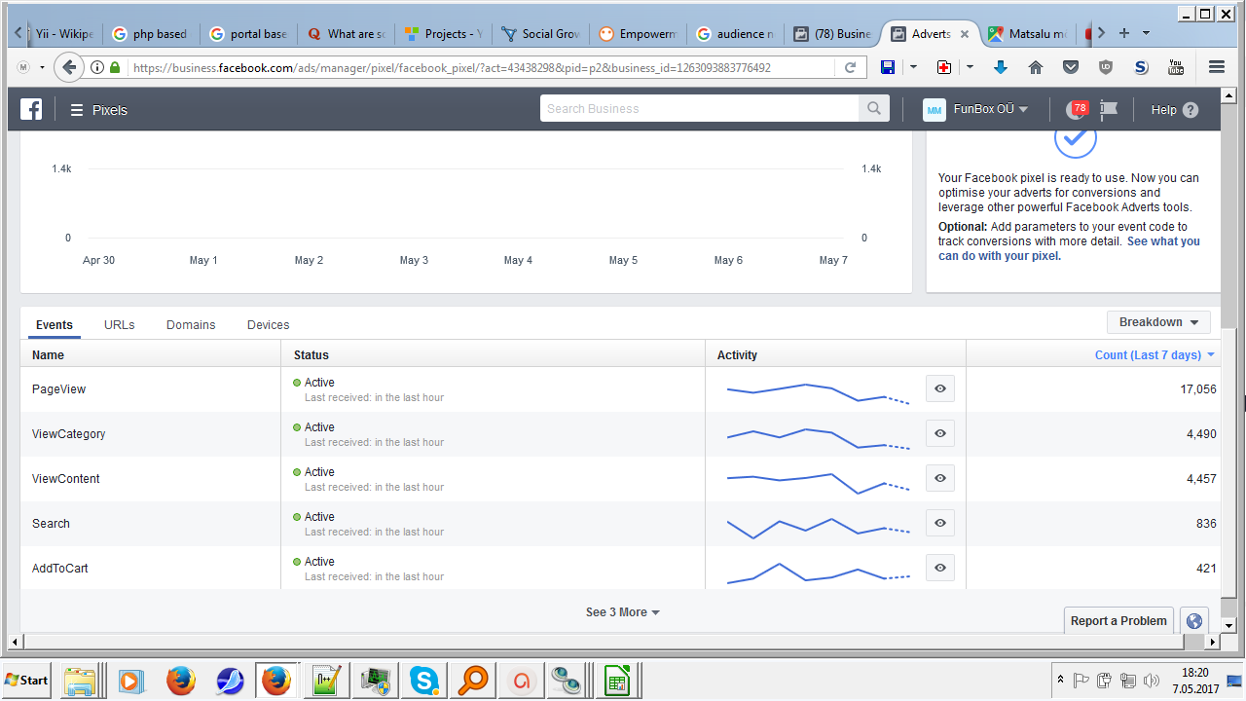Viewport: 1246px width, 701px height.
Task: Switch to the Devices tab
Action: [x=268, y=325]
